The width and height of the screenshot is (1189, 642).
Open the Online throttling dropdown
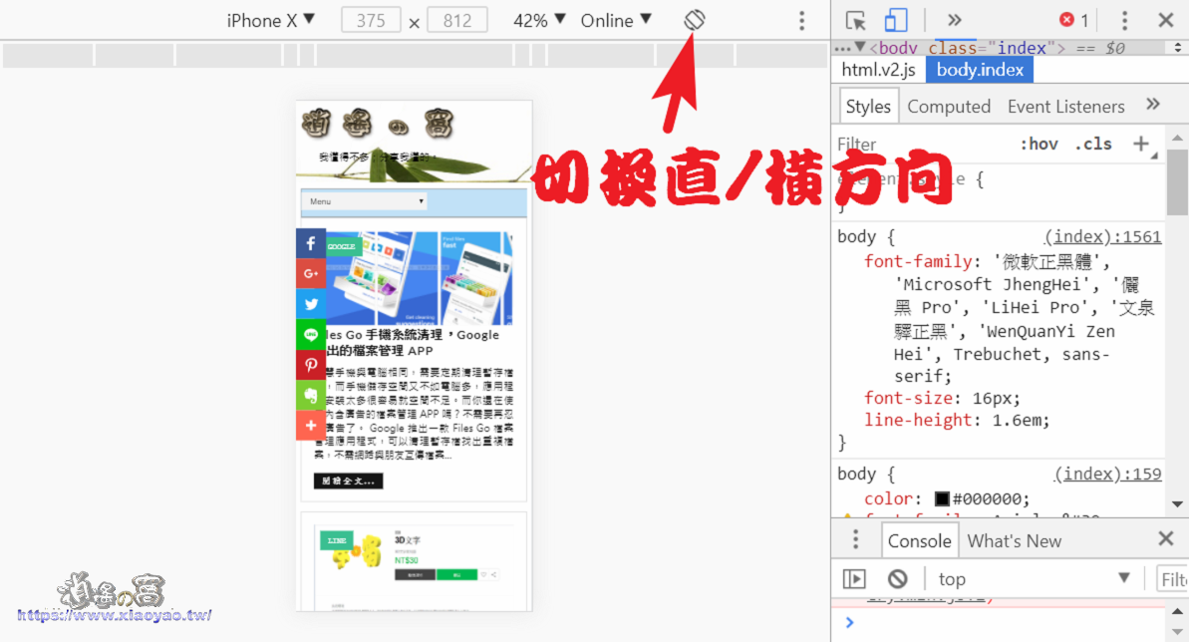(x=616, y=21)
